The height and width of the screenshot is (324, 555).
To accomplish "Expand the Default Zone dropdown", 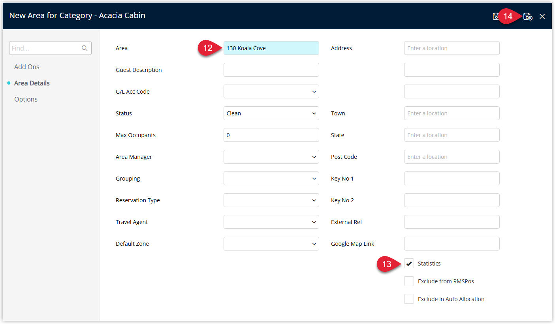I will click(x=271, y=244).
